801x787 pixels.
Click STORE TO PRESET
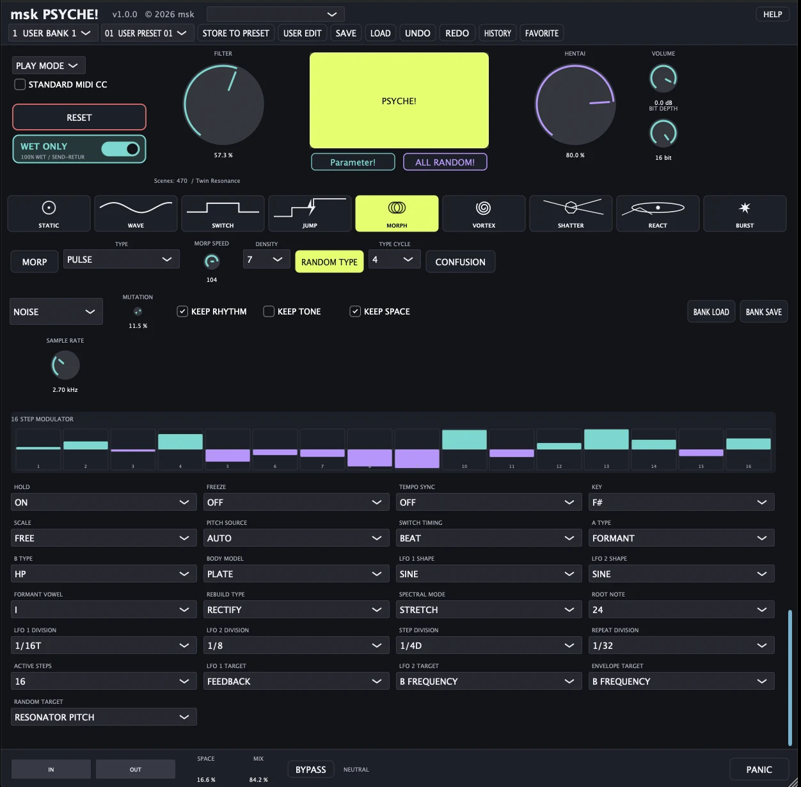coord(235,33)
